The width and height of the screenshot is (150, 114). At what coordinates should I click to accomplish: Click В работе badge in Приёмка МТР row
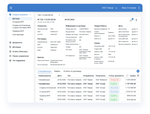pos(114,96)
